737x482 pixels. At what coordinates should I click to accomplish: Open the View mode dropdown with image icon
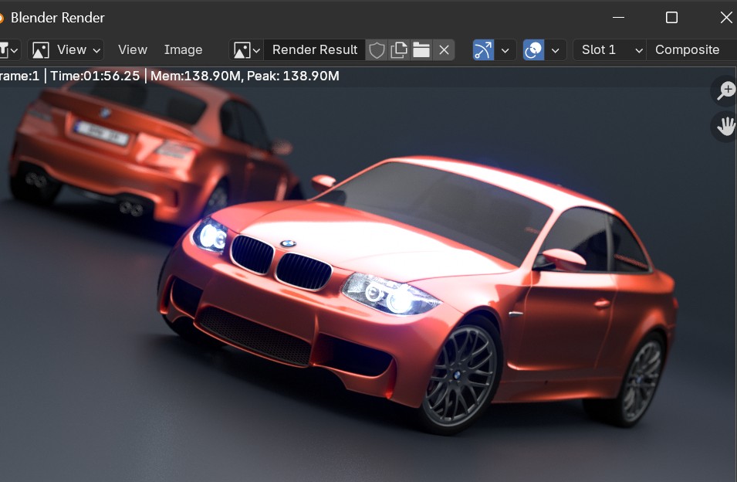click(x=66, y=50)
